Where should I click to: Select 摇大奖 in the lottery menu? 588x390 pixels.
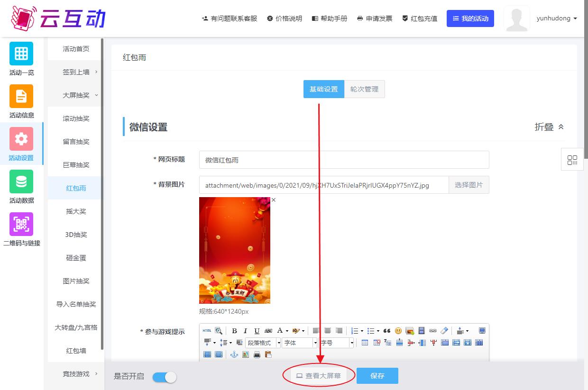pos(76,211)
